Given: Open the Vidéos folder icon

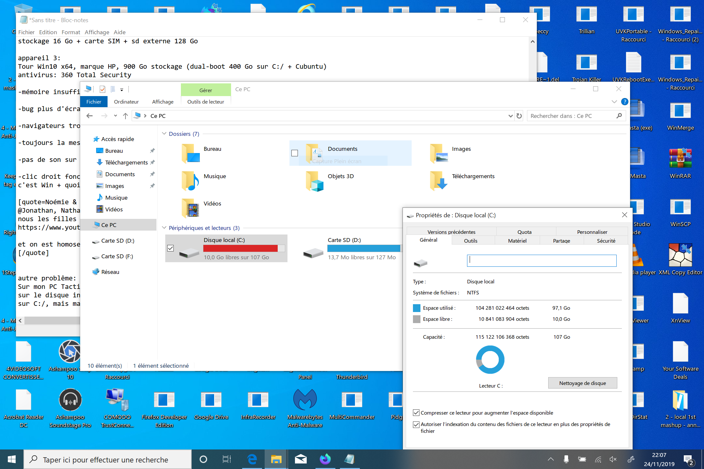Looking at the screenshot, I should pos(191,208).
